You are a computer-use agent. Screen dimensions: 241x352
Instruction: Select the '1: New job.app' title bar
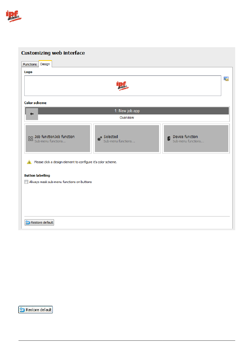point(127,111)
